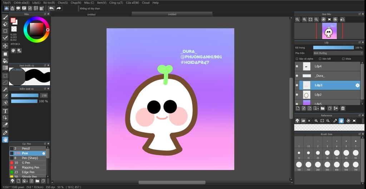The height and width of the screenshot is (189, 366).
Task: Zoom in on the Navigator panel
Action: tap(305, 20)
